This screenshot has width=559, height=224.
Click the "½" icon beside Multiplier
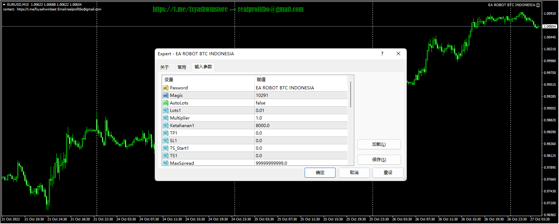pos(166,118)
